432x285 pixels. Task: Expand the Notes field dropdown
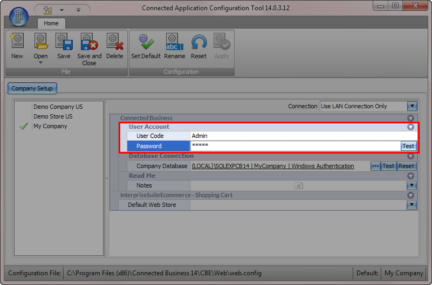click(412, 185)
